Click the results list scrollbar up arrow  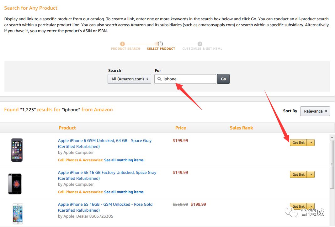[x=332, y=137]
